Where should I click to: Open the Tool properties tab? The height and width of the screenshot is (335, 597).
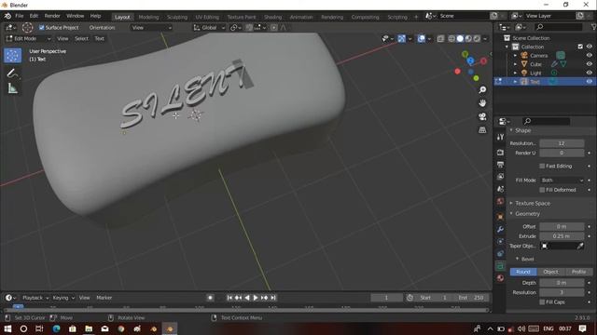(500, 137)
